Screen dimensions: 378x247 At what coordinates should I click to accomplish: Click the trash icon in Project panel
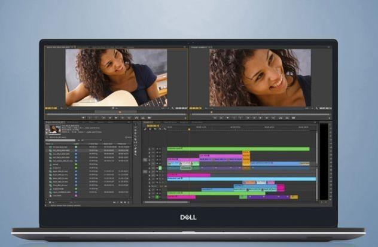click(129, 202)
